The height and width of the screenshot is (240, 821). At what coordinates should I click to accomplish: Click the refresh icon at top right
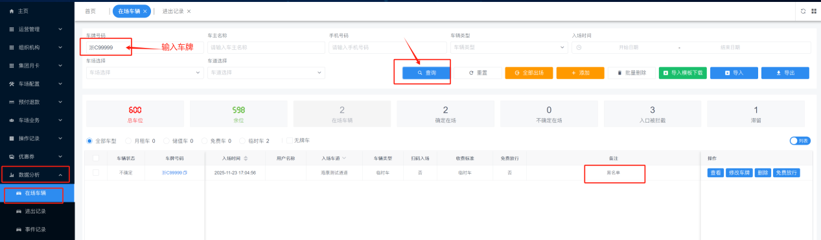(x=804, y=11)
